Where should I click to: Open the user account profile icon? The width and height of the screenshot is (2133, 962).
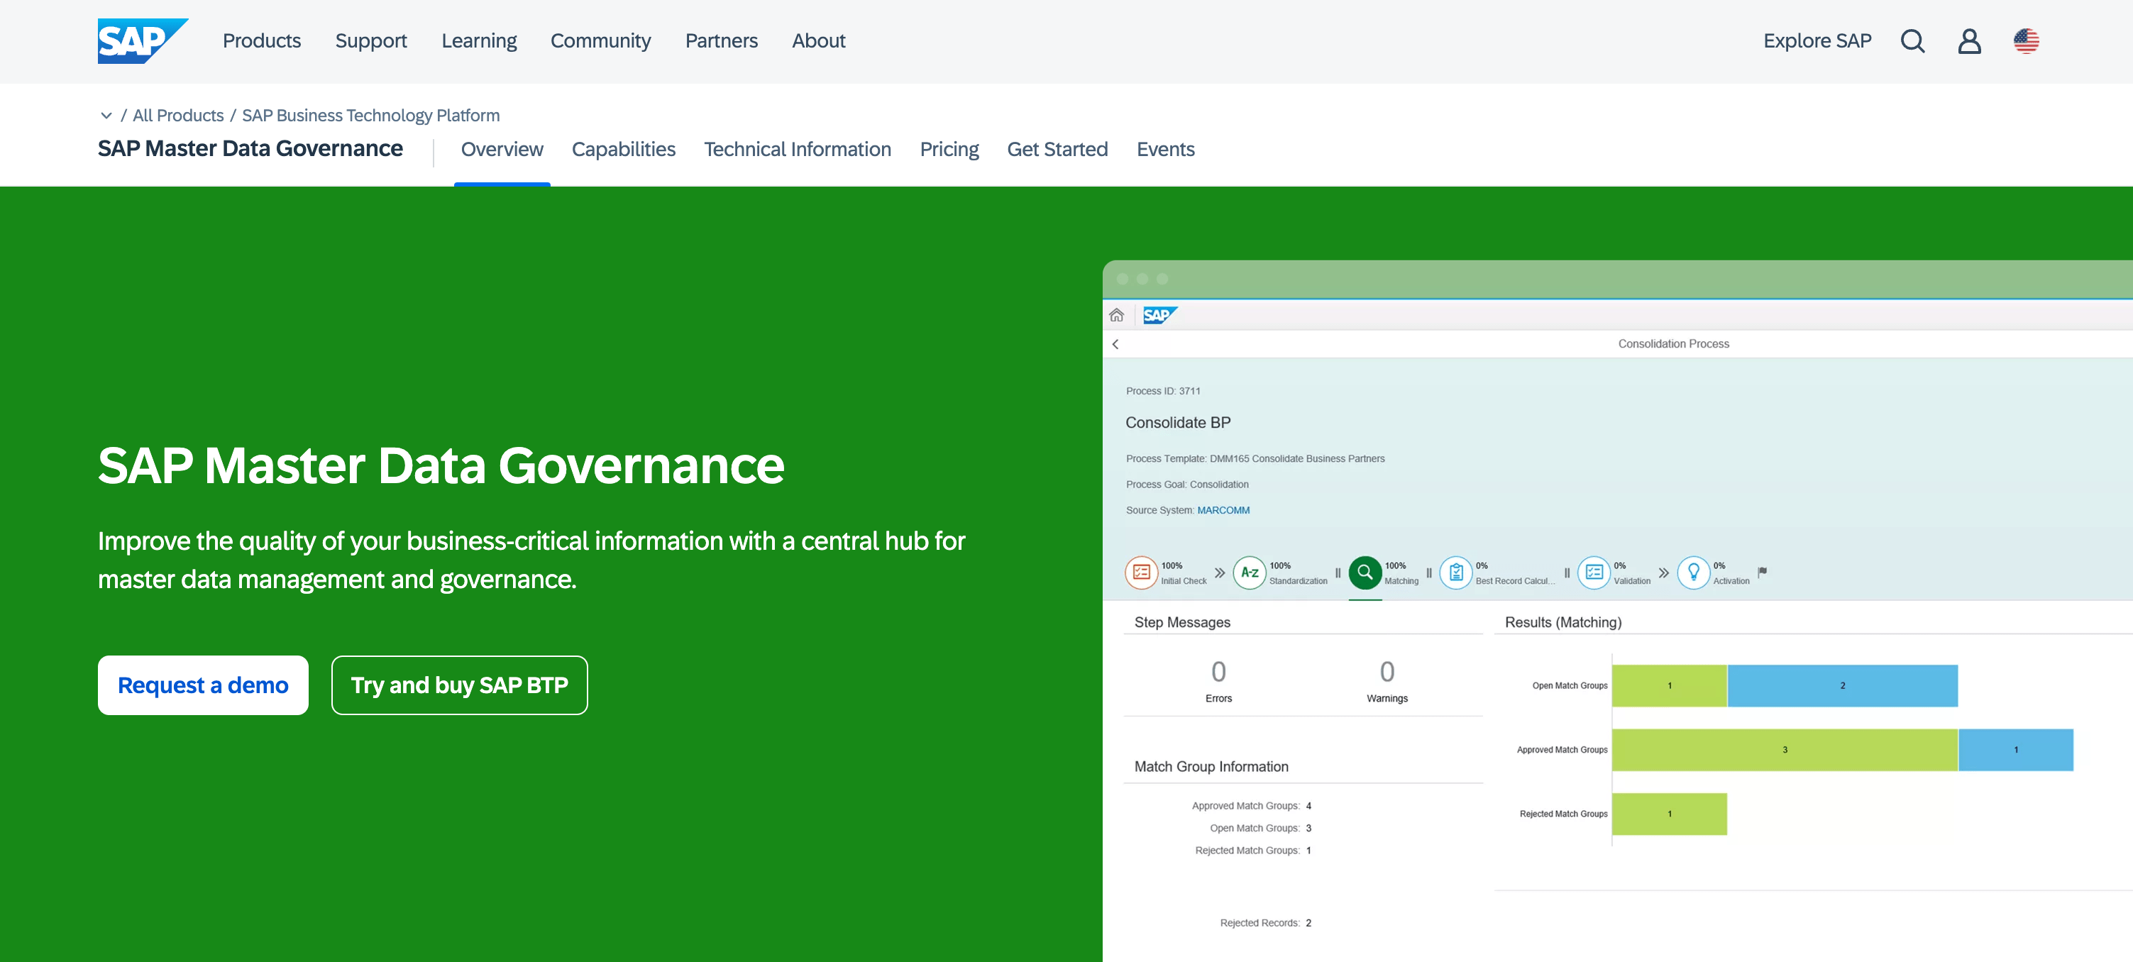1969,40
